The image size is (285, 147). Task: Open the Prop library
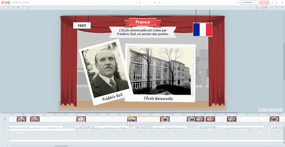click(x=13, y=7)
